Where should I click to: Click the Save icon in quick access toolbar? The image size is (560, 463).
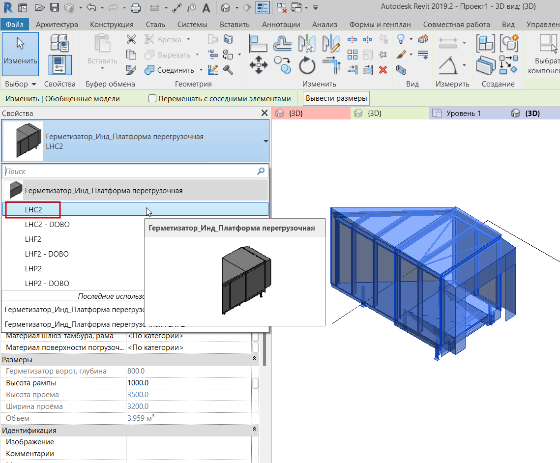click(55, 7)
